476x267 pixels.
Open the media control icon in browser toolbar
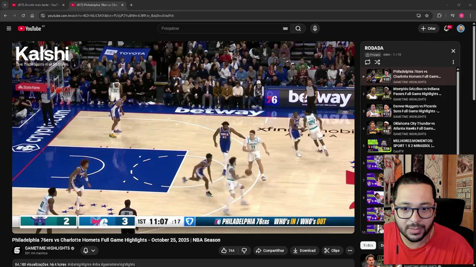point(453,16)
